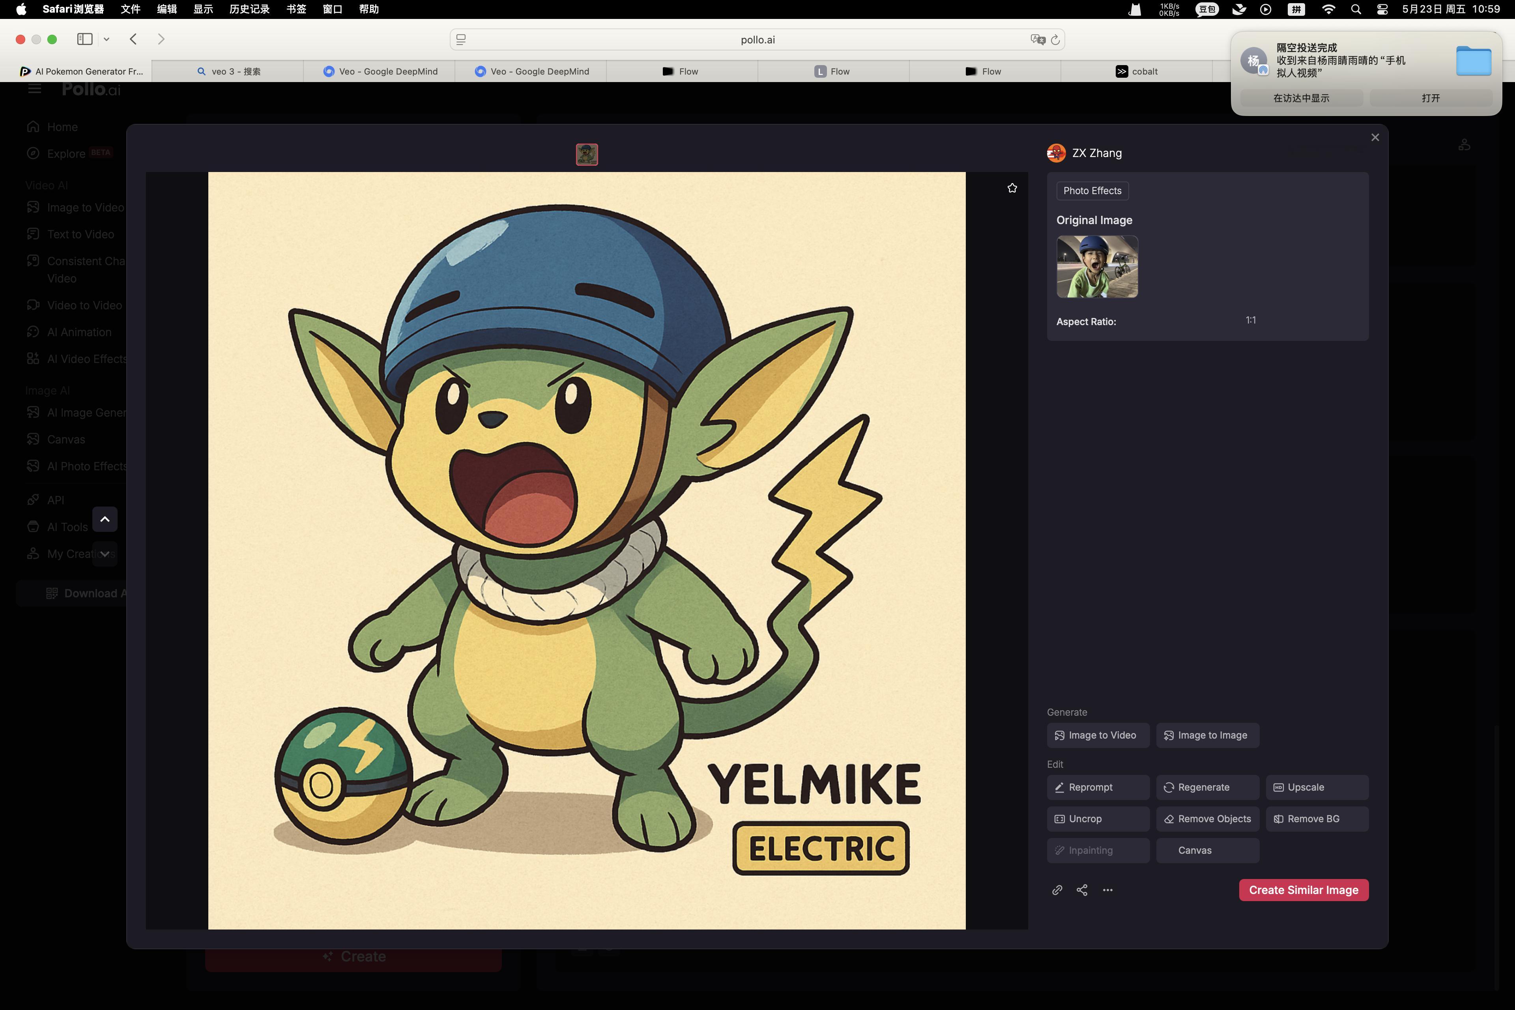The image size is (1515, 1010).
Task: Open the Canvas editor button
Action: 1208,850
